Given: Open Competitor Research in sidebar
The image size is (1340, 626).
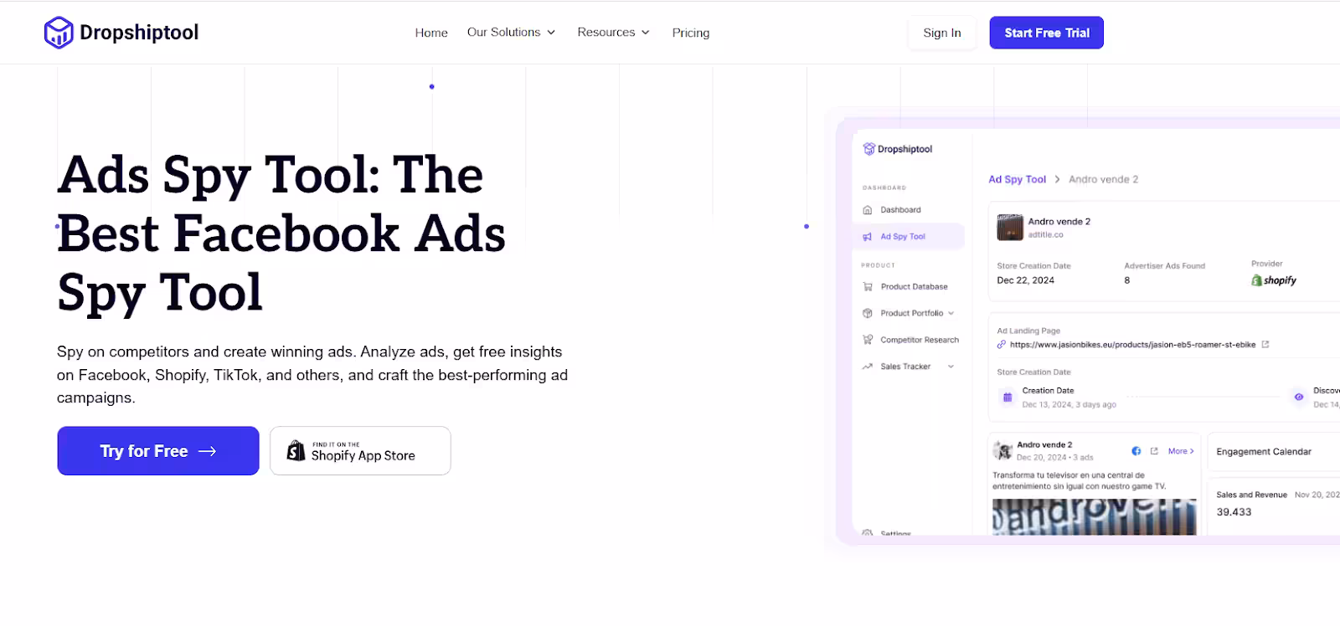Looking at the screenshot, I should (x=920, y=340).
